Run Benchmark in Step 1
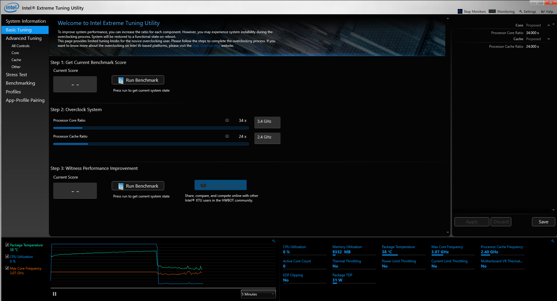Screen dimensions: 557x301 point(138,80)
